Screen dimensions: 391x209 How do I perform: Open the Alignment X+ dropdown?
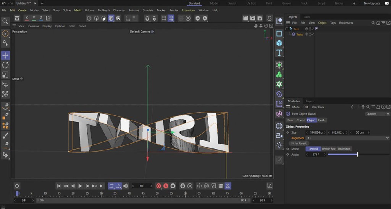click(x=347, y=138)
